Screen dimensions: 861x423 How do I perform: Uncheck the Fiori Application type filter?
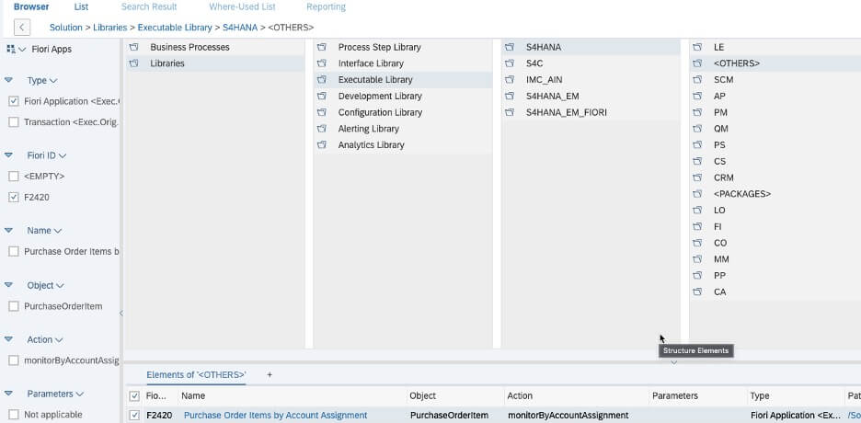point(14,101)
